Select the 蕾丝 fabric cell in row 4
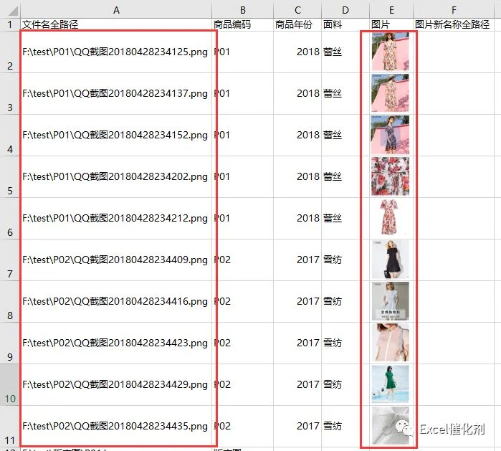 click(345, 135)
